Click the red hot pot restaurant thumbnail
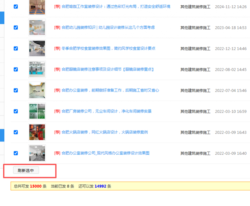Viewport: 250px width, 206px height. click(x=37, y=132)
